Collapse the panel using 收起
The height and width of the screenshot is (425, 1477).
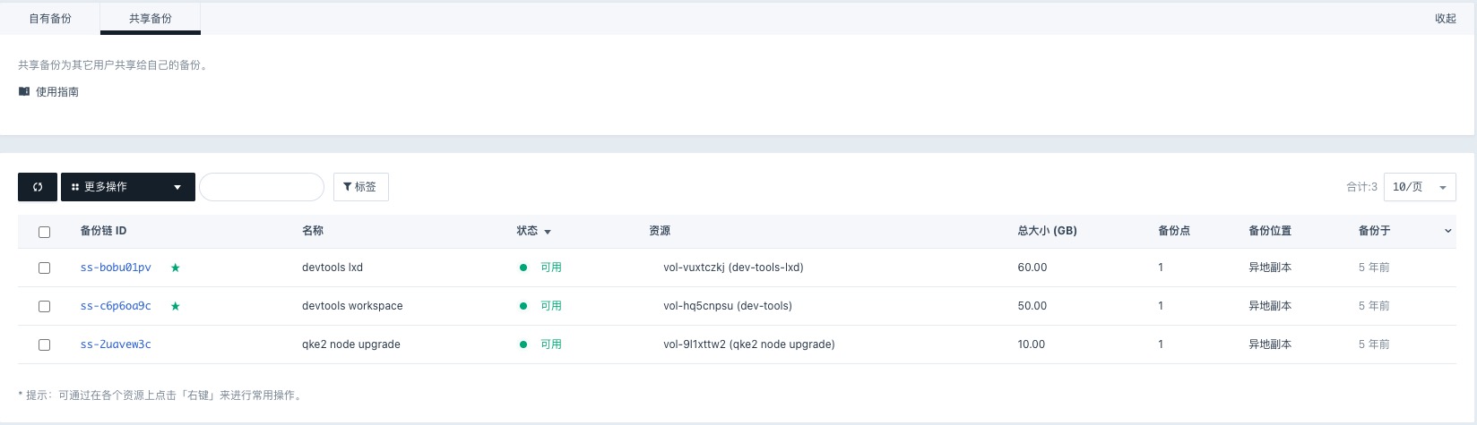1445,18
